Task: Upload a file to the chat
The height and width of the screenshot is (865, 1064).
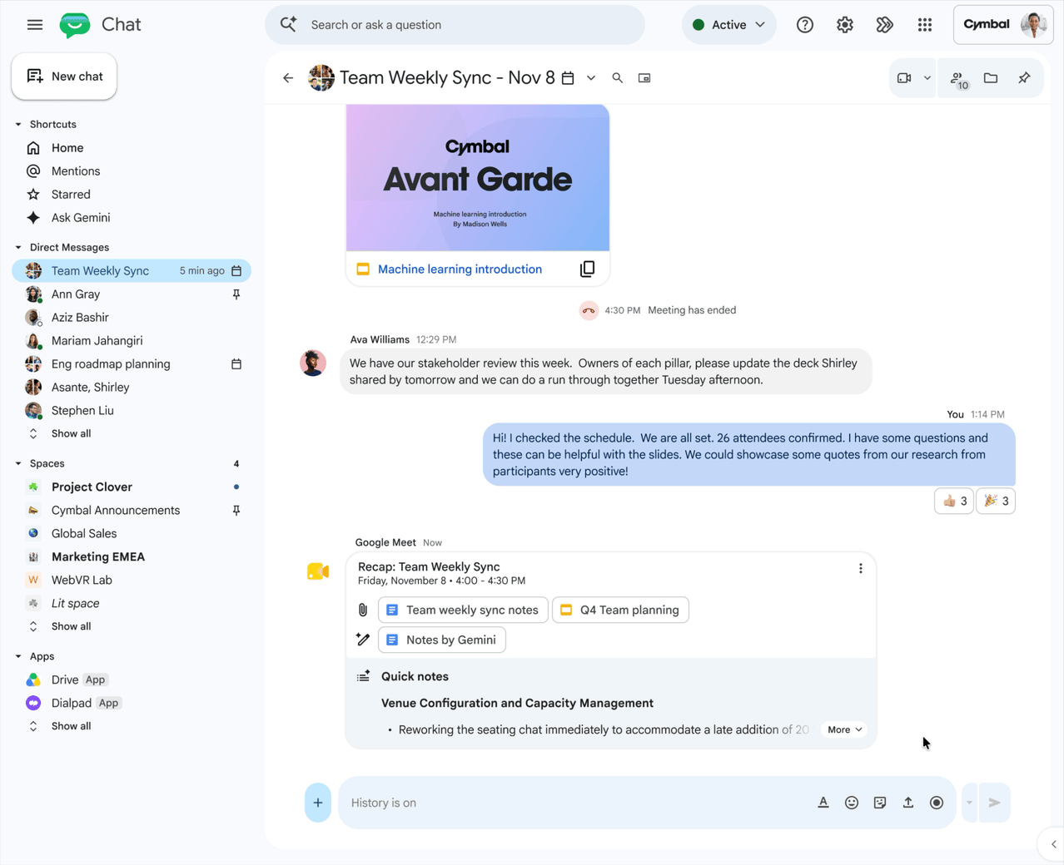Action: [x=908, y=803]
